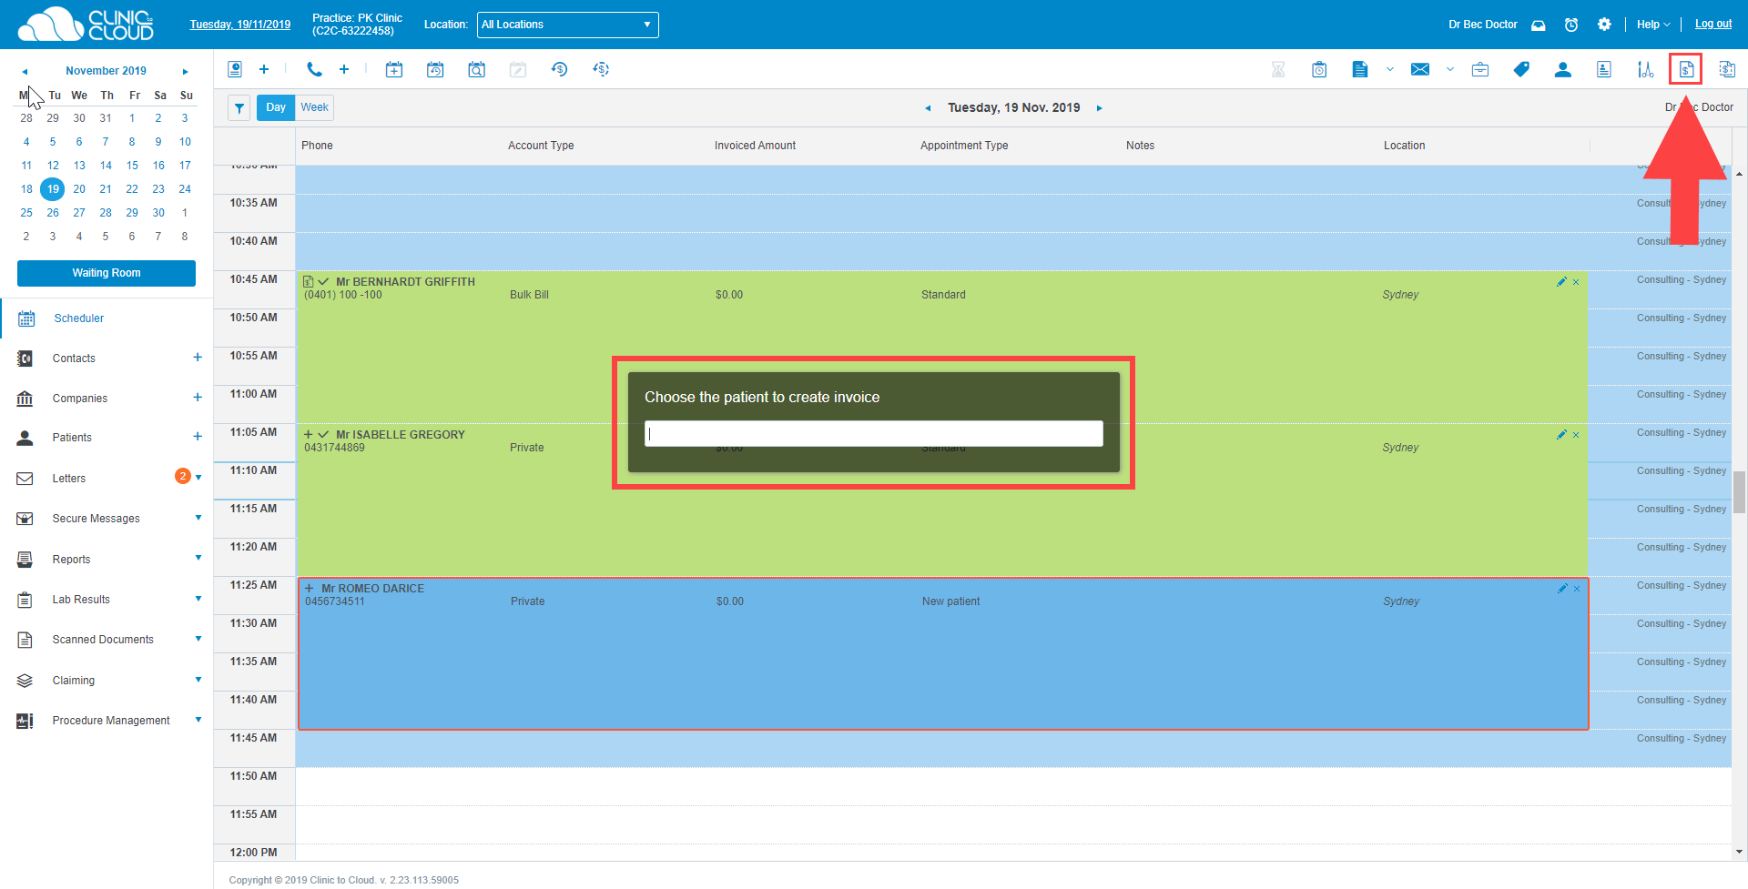Open the inbox tray icon in the header
The image size is (1748, 889).
coord(1539,25)
